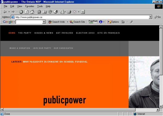
Task: Click JOIN OUR PARTY link
Action: coord(42,48)
